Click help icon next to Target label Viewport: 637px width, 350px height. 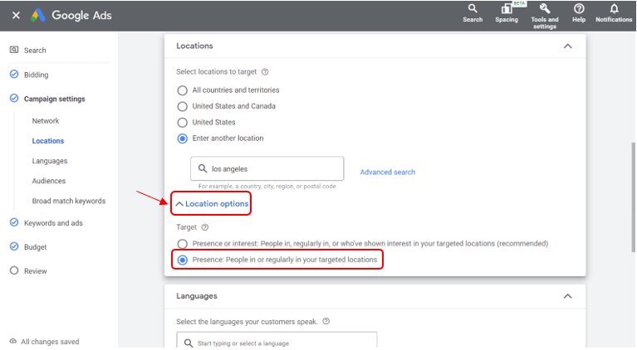[204, 227]
